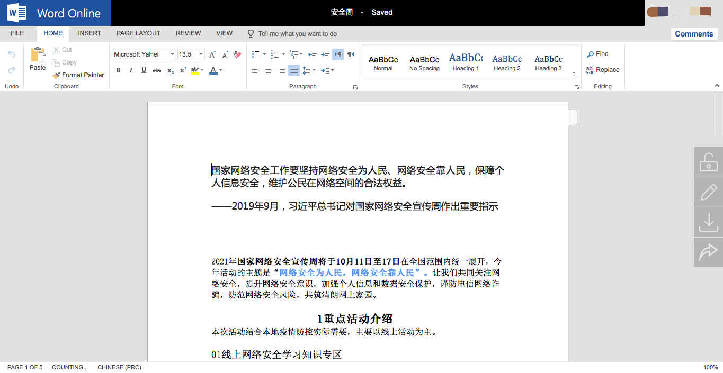Click the Tell me what you want box

[x=297, y=34]
